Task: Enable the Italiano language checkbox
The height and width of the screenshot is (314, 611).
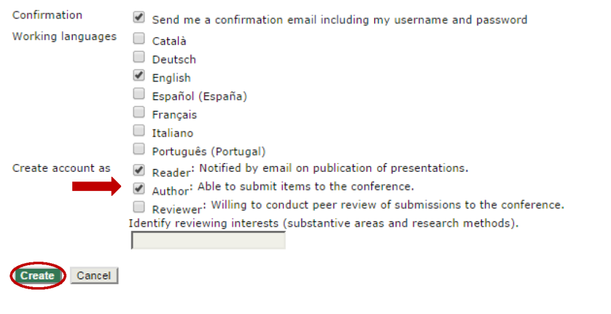Action: (139, 131)
